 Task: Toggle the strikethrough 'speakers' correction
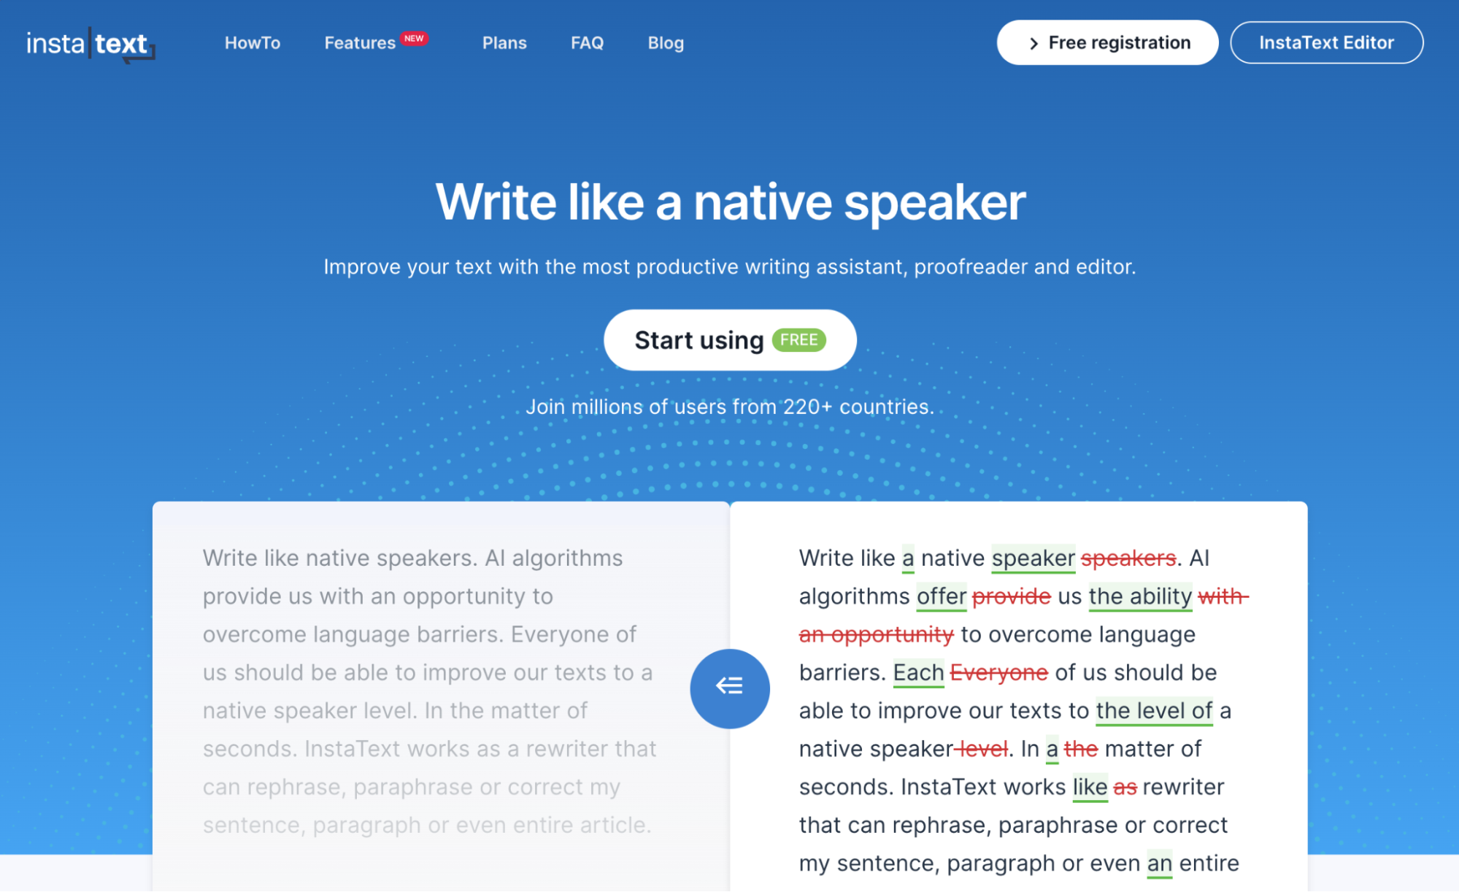pyautogui.click(x=1120, y=558)
